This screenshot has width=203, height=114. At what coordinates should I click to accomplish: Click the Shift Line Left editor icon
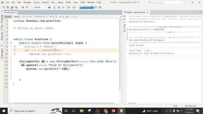(60, 16)
